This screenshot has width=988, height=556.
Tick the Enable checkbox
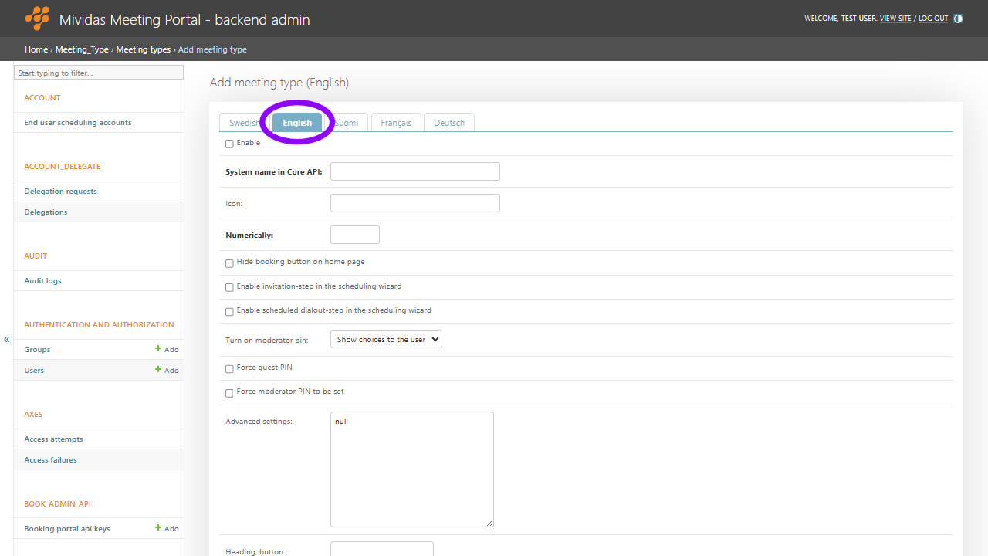point(229,144)
